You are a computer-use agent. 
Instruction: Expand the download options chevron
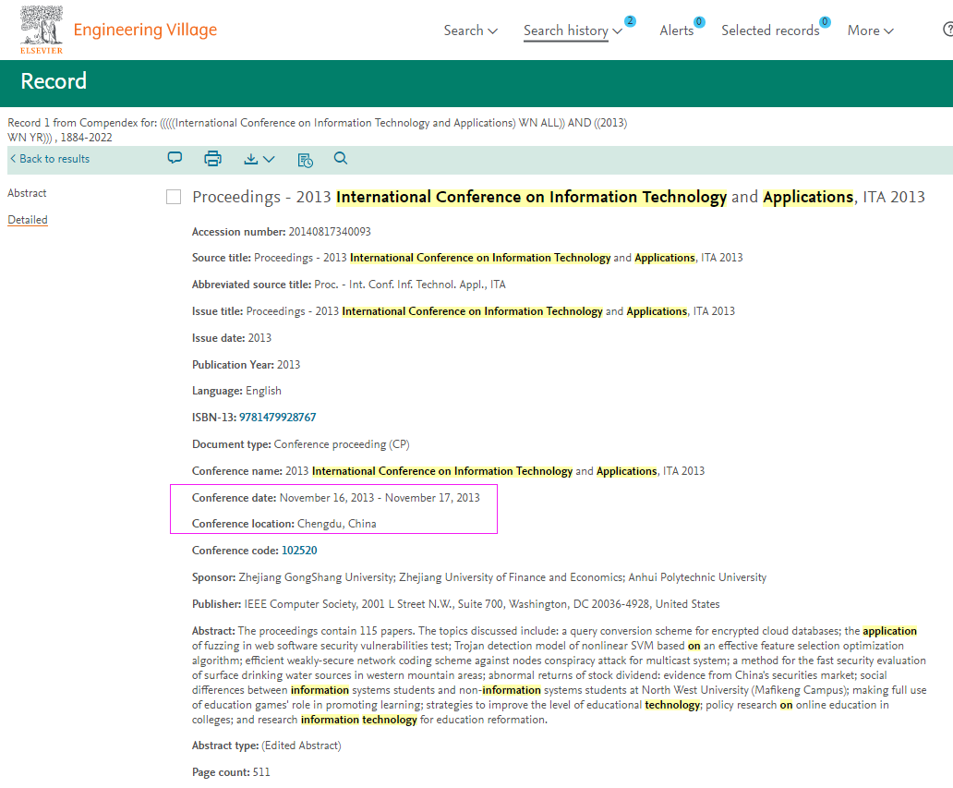click(269, 159)
